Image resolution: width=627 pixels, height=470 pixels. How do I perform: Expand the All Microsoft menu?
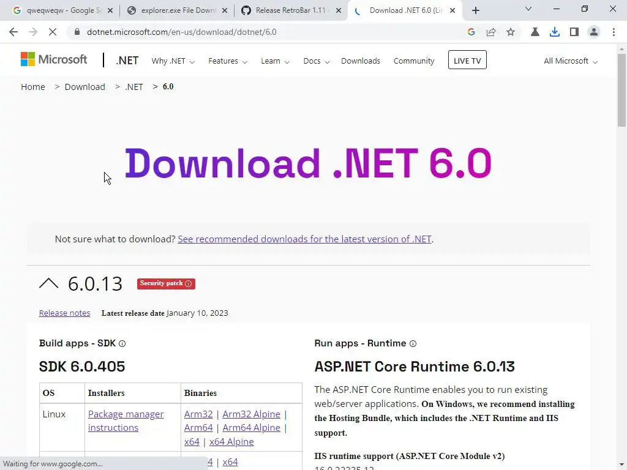pos(571,61)
